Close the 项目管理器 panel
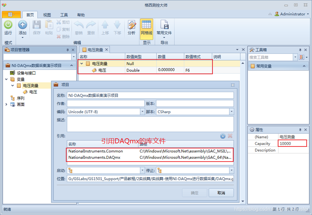The image size is (312, 215). tap(73, 50)
